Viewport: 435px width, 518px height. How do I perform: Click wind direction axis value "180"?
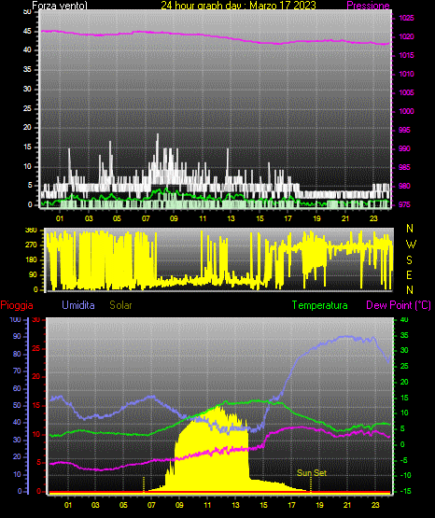[31, 260]
